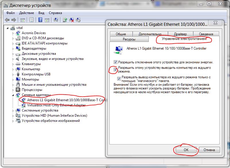
Task: Select Мыши и иные указывающие устройства label
Action: tap(54, 85)
